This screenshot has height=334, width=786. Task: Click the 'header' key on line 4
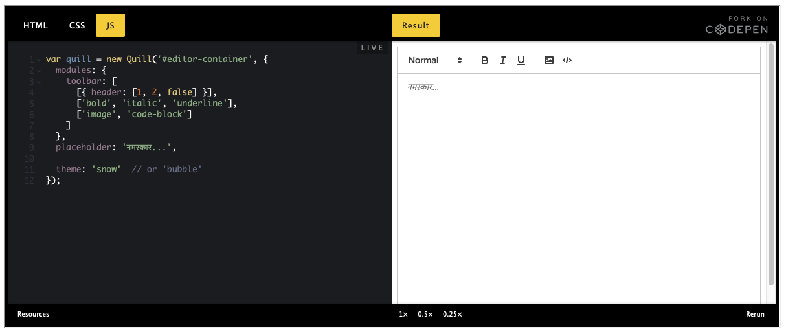[x=106, y=92]
